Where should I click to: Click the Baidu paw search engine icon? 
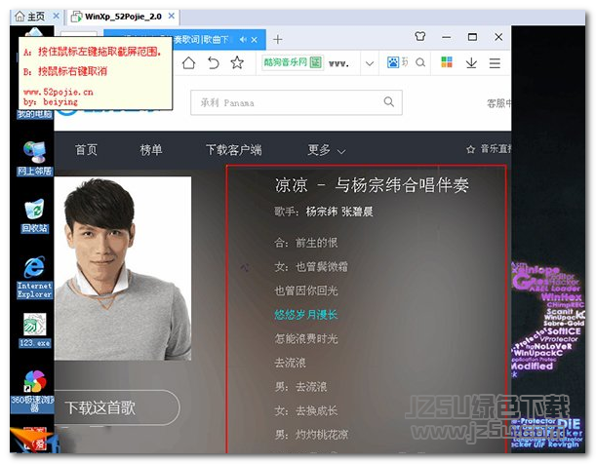393,62
